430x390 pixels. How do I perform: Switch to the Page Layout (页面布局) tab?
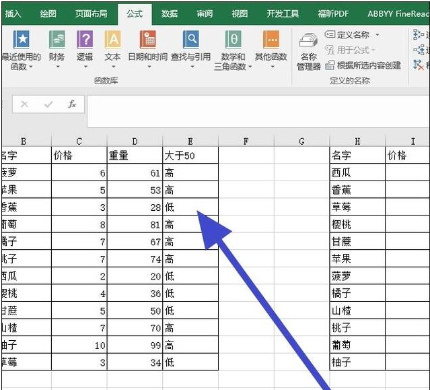click(x=92, y=13)
